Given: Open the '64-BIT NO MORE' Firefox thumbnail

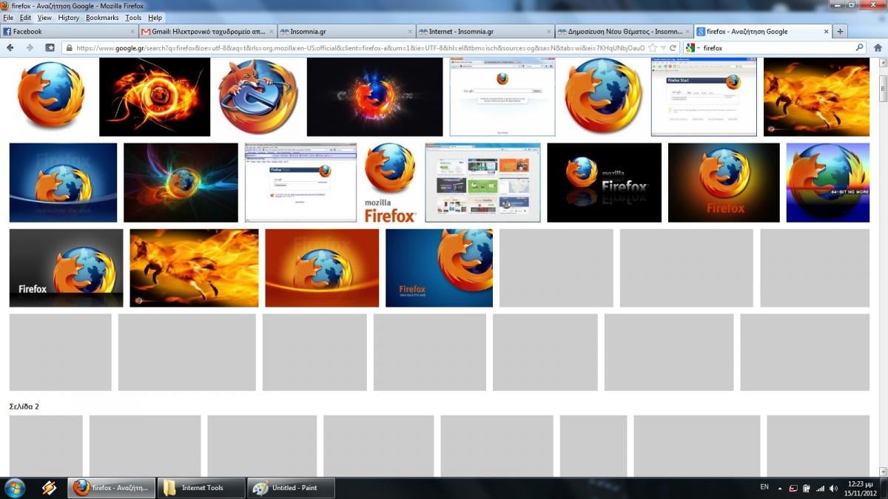Looking at the screenshot, I should (x=827, y=183).
